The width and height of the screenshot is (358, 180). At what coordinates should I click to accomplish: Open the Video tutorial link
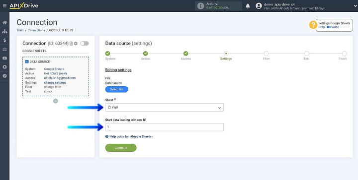333,27
